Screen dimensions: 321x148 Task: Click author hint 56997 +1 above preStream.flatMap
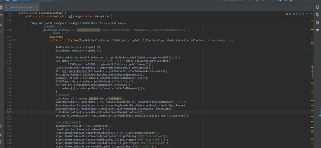[52, 27]
